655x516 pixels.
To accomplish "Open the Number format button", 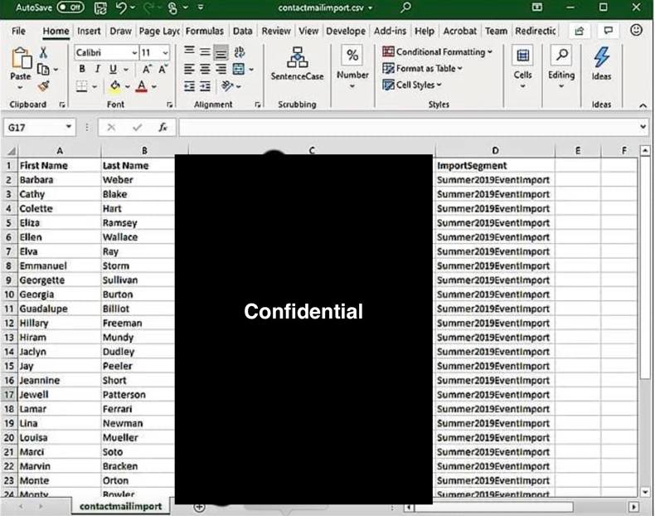I will point(352,67).
